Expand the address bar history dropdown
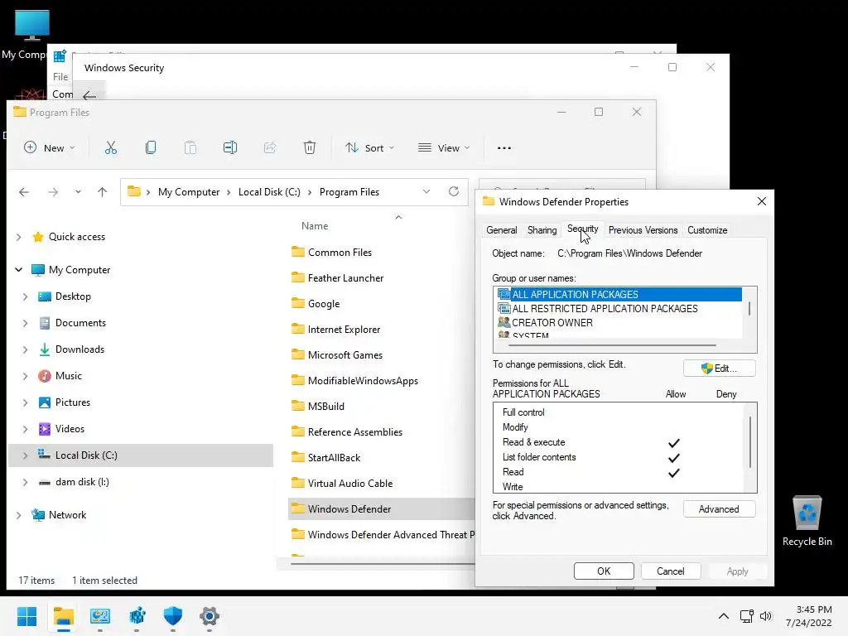 tap(426, 191)
